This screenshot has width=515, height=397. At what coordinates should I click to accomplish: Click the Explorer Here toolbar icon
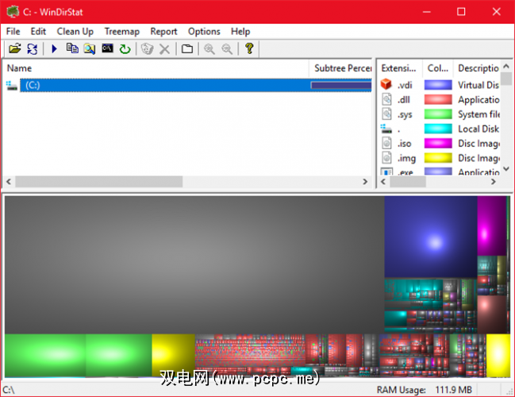coord(90,49)
